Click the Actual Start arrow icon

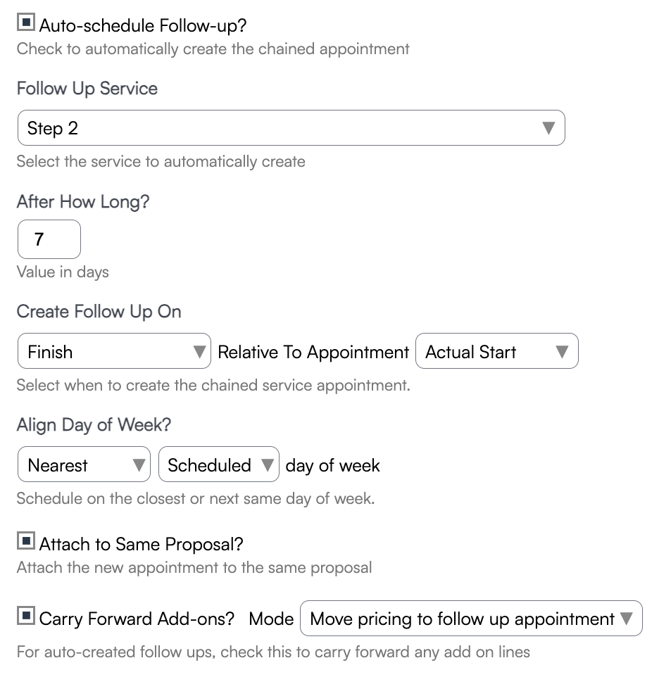(562, 351)
